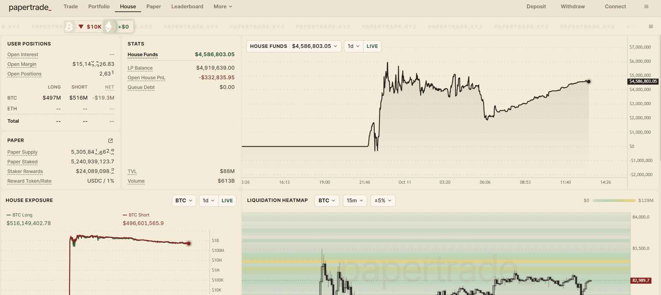
Task: Click the 82,989.7 current price tag
Action: [641, 281]
